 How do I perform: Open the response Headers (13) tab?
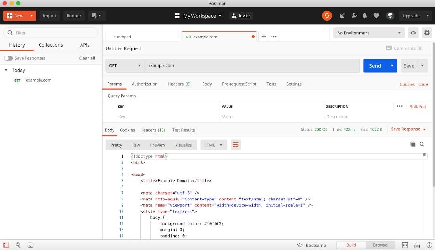pos(152,130)
